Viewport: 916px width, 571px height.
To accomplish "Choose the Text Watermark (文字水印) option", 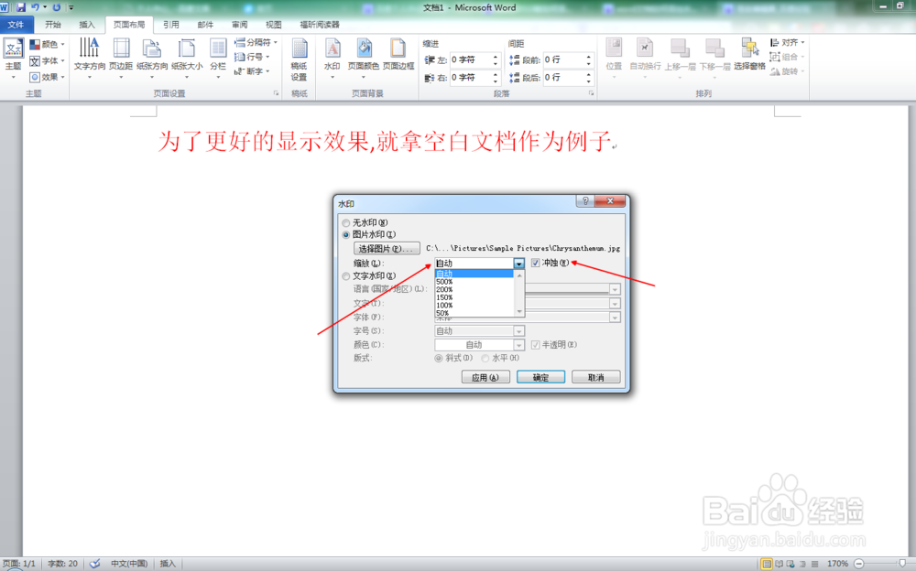I will click(x=346, y=277).
